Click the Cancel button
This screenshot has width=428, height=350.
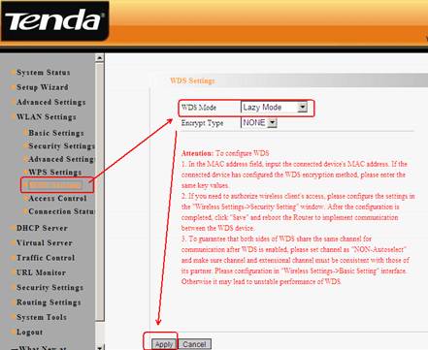point(194,344)
